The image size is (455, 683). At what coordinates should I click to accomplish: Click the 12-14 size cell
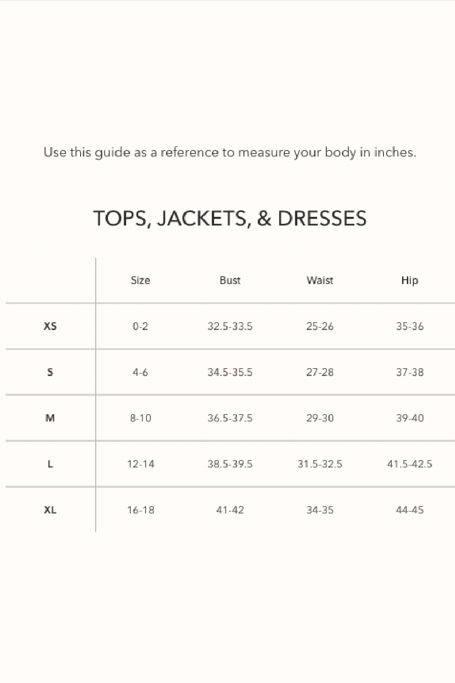click(140, 464)
